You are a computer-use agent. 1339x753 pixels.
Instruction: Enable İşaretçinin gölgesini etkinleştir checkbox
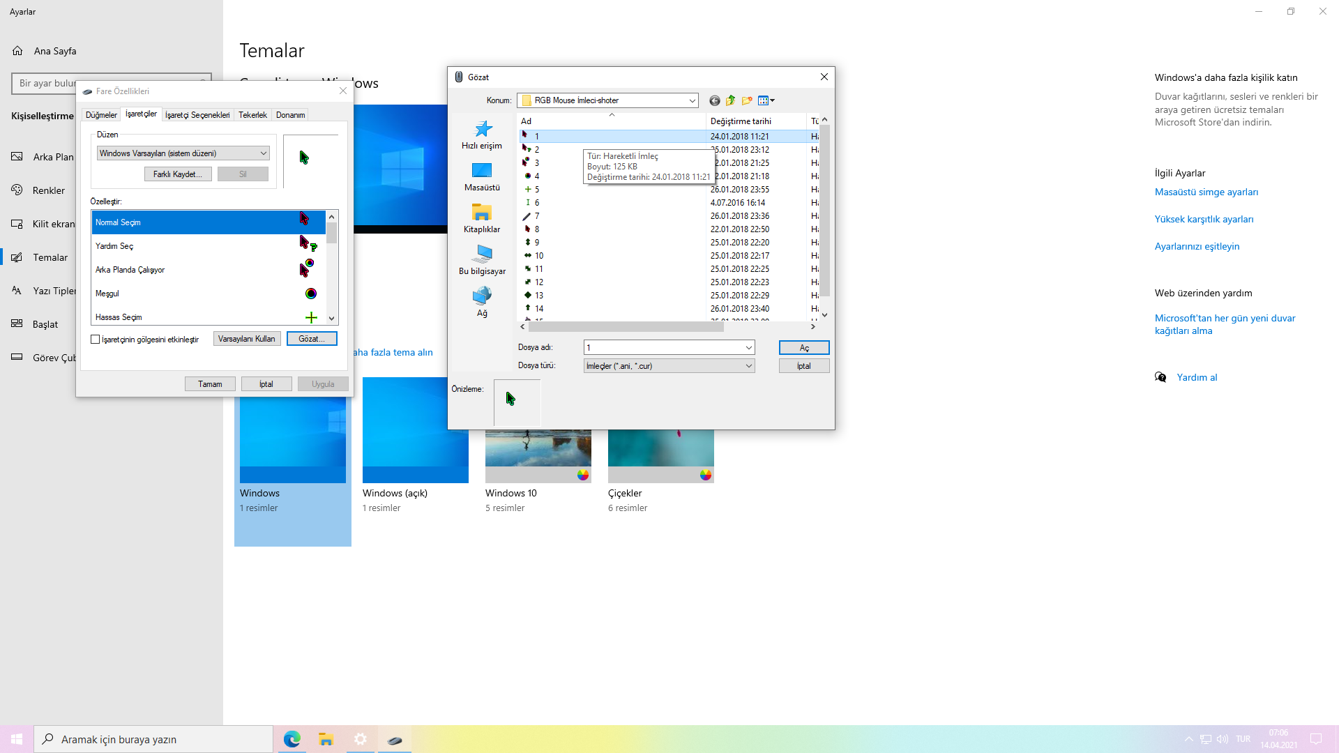(x=96, y=340)
